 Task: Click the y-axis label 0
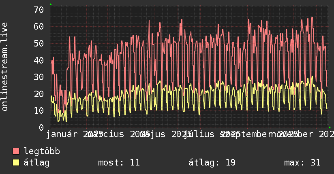click(41, 127)
